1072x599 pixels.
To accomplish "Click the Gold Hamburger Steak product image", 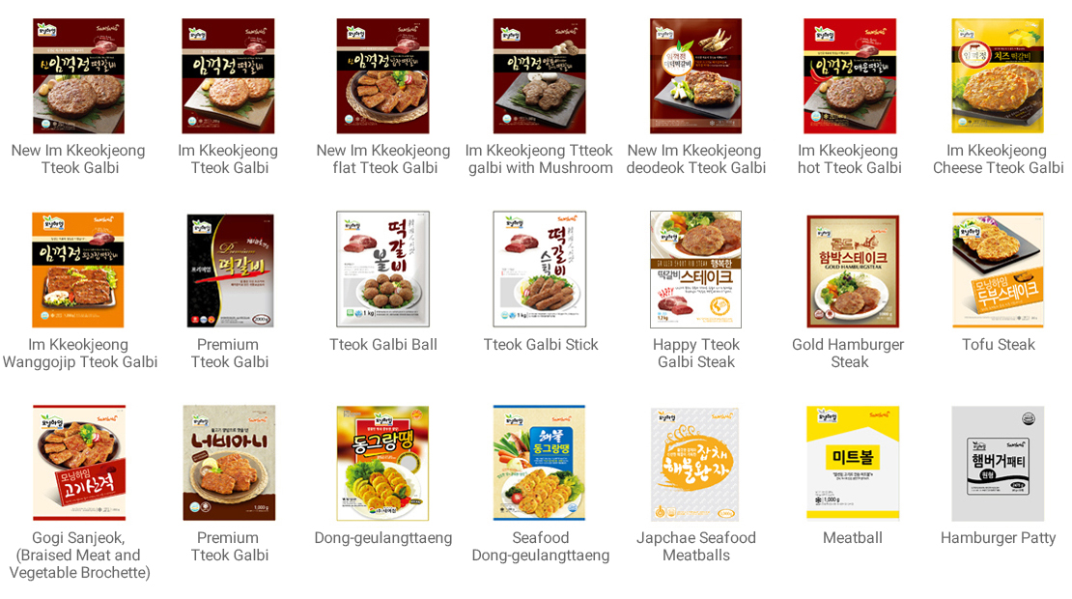I will [x=853, y=271].
